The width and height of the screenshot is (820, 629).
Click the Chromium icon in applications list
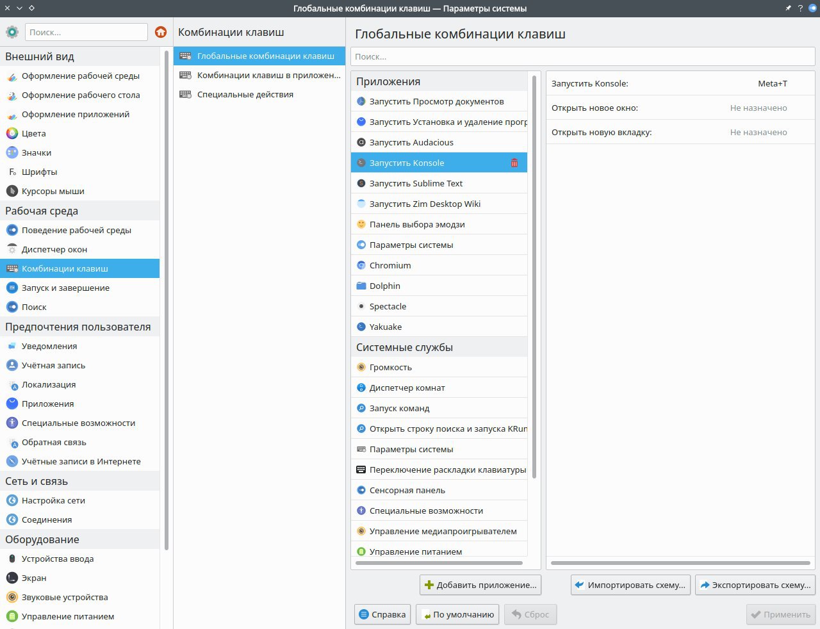[361, 265]
